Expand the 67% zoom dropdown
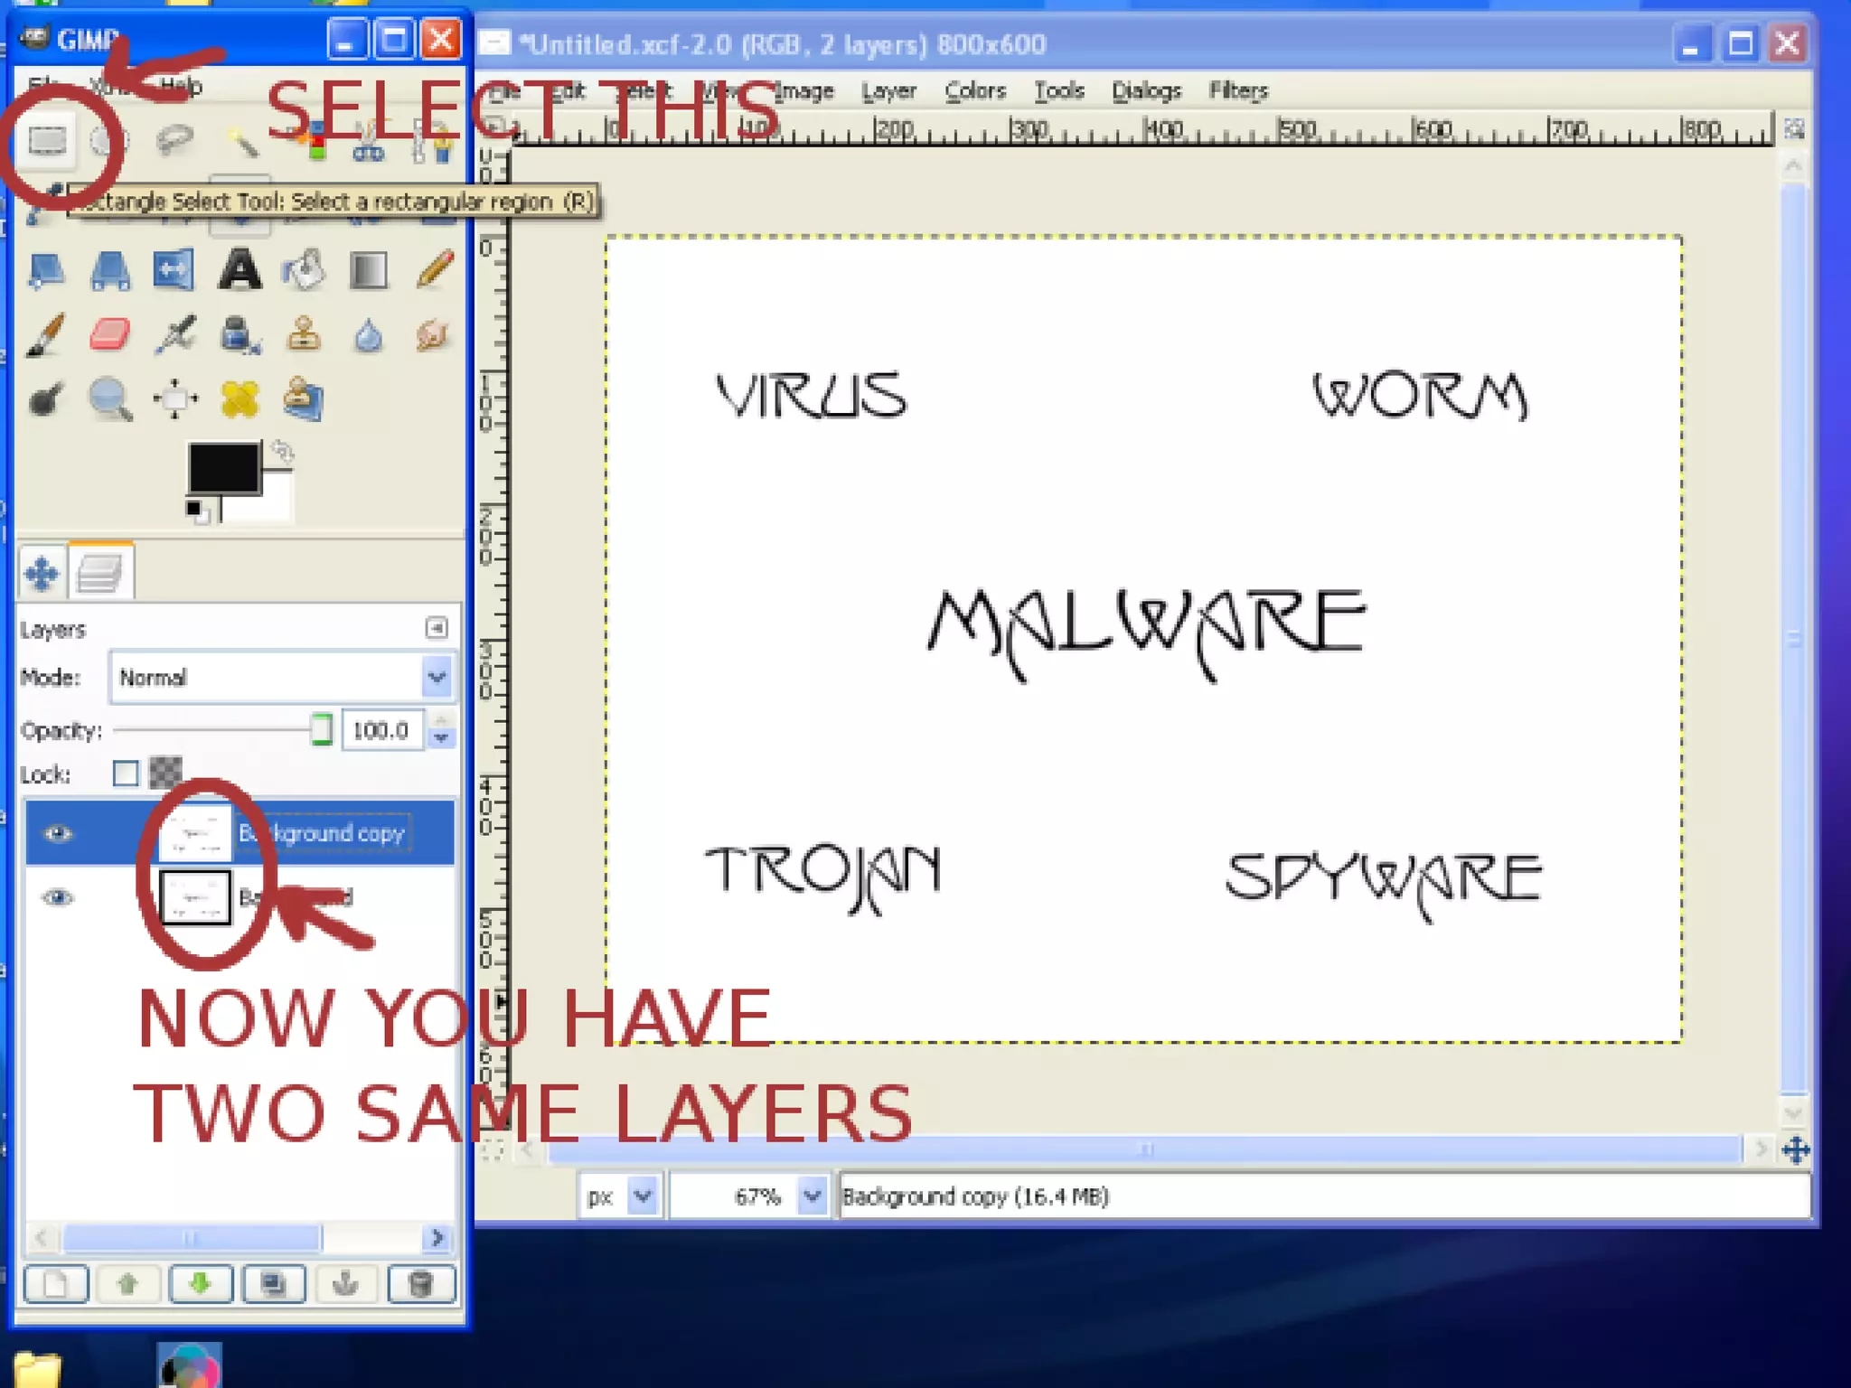 [x=812, y=1196]
